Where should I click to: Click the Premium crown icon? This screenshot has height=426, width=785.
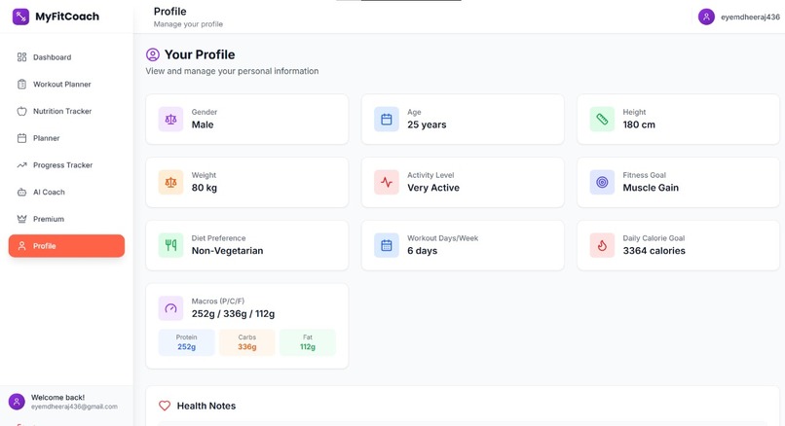pos(21,219)
